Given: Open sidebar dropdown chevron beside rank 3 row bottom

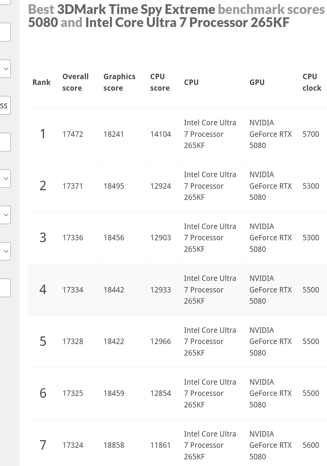Looking at the screenshot, I should tap(5, 251).
